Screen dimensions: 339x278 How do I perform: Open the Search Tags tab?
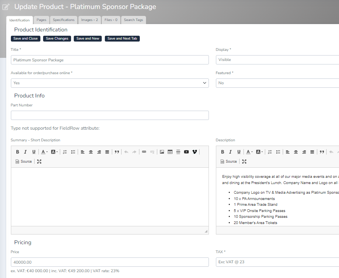coord(133,20)
